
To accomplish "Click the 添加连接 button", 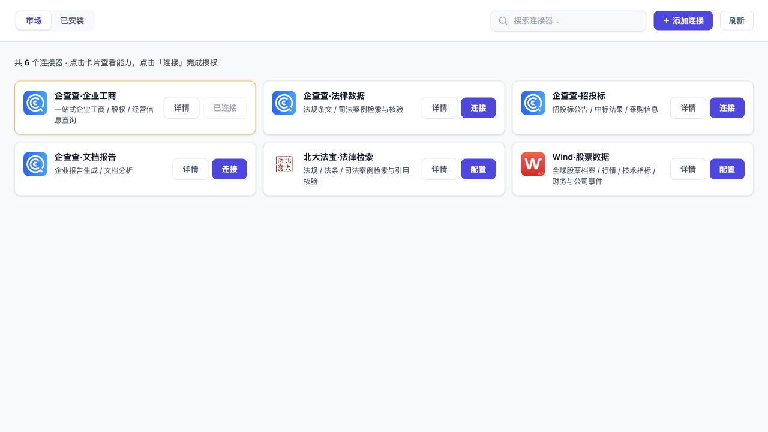I will click(683, 21).
